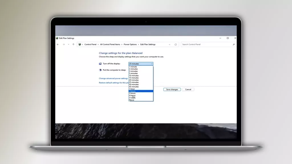Pick 10 minutes in dropdown list

[x=141, y=76]
